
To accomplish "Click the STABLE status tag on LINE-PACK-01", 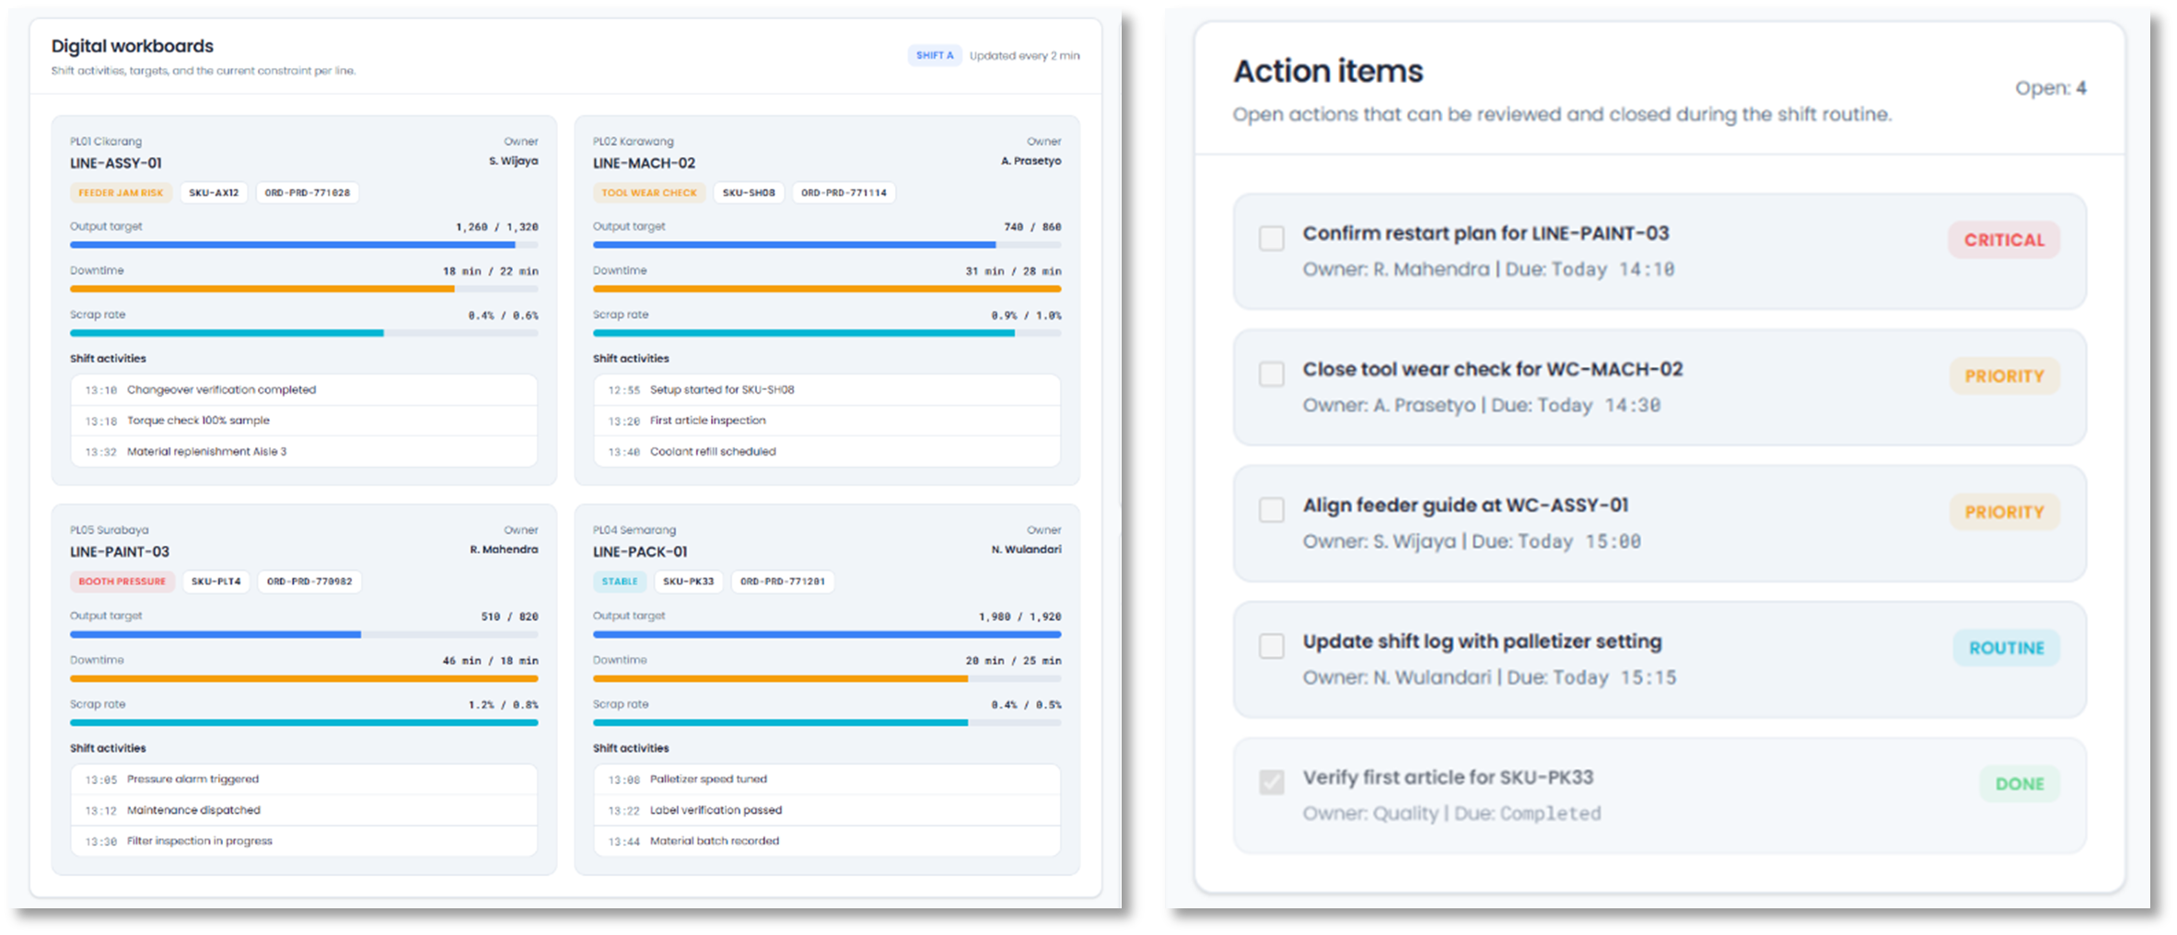I will [619, 582].
